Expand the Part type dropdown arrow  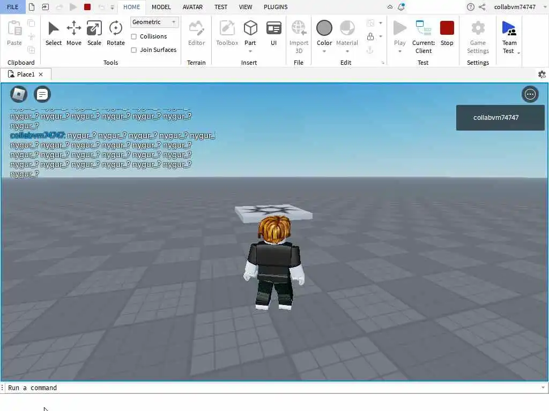250,51
